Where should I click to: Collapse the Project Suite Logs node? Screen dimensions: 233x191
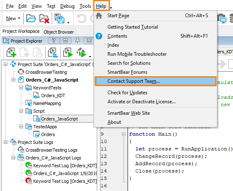[x=5, y=142]
